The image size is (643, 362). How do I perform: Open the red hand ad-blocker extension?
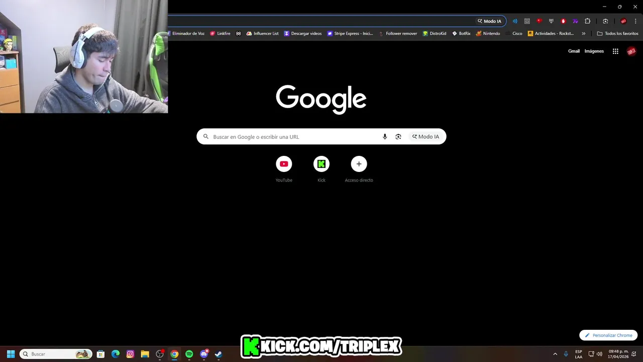pyautogui.click(x=563, y=21)
